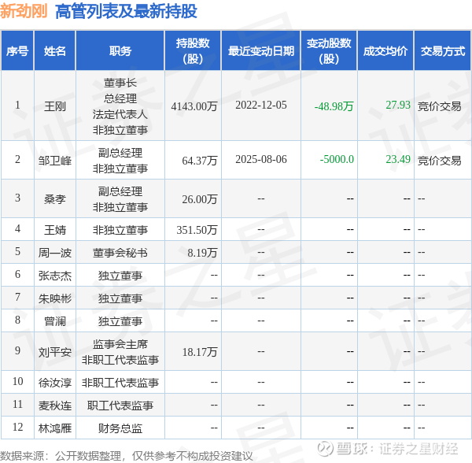
Task: Select the name cell 周一波
Action: point(55,253)
